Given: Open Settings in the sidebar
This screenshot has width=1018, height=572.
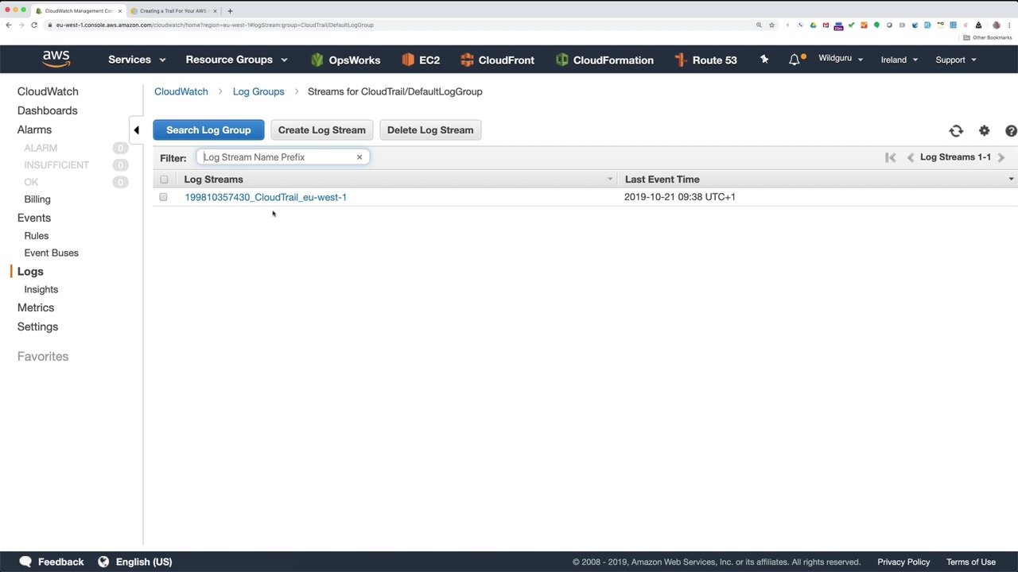Looking at the screenshot, I should click(37, 327).
